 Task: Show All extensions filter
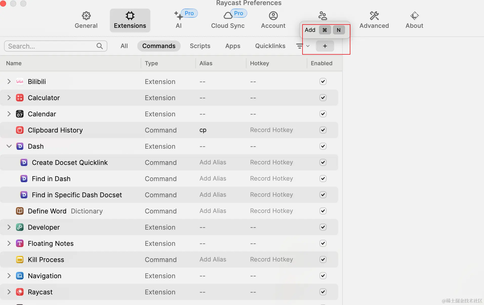coord(124,46)
